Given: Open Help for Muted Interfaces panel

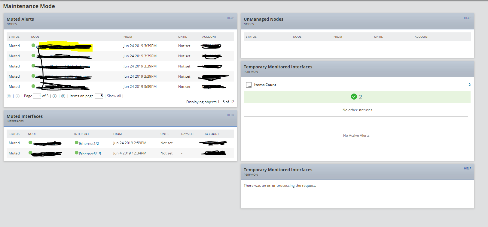Looking at the screenshot, I should point(230,115).
